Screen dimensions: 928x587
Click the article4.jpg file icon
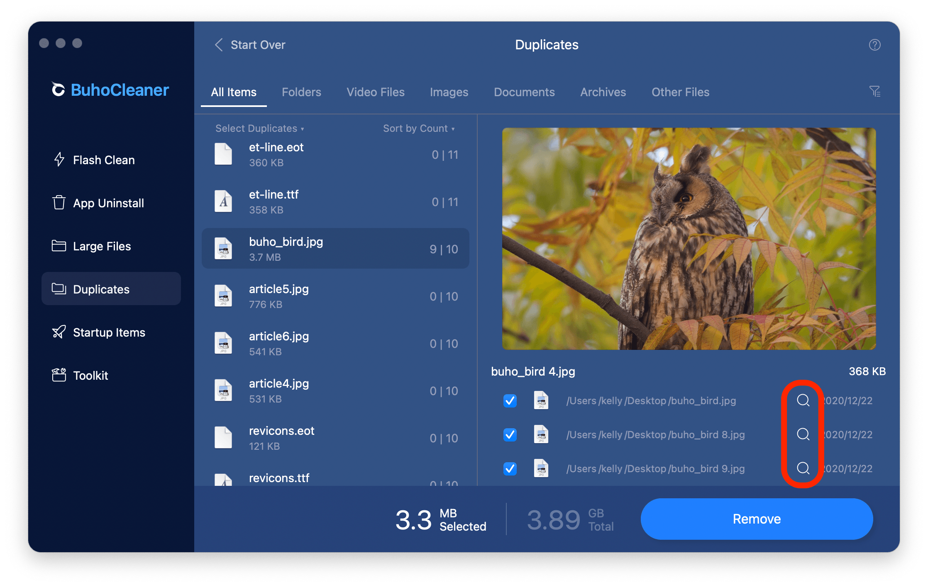pyautogui.click(x=223, y=391)
